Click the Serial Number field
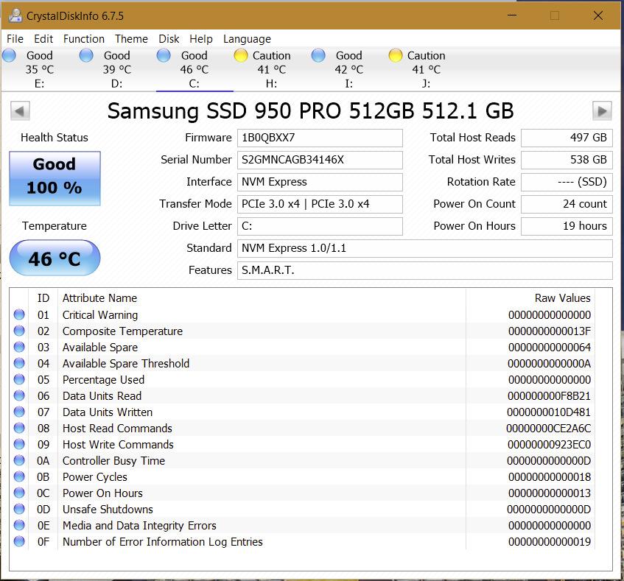Image resolution: width=624 pixels, height=581 pixels. 320,160
